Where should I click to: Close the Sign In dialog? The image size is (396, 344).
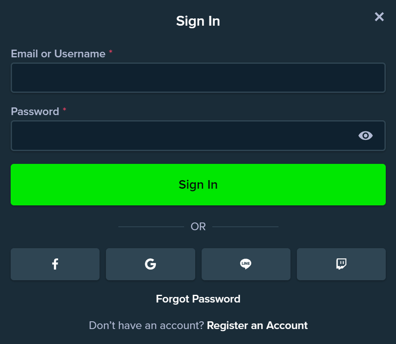click(379, 17)
